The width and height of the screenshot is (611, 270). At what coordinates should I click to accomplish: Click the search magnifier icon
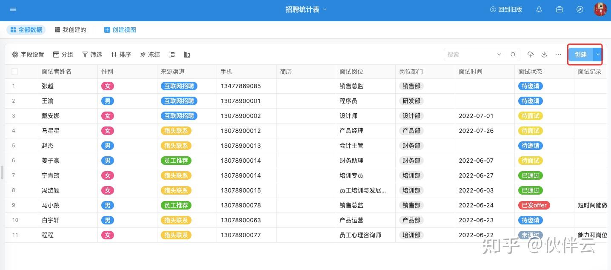[513, 55]
